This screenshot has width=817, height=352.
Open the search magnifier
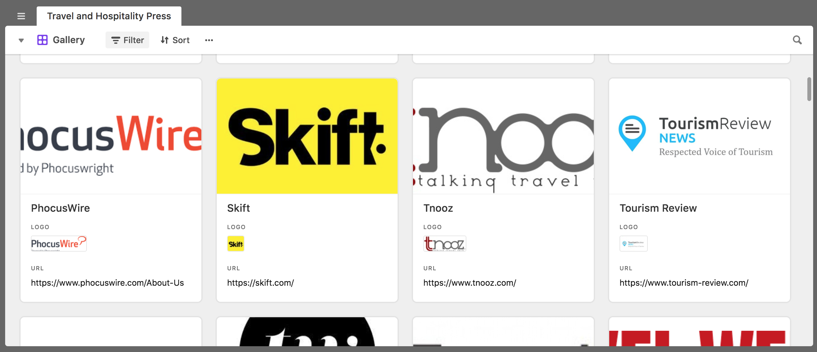(x=797, y=40)
